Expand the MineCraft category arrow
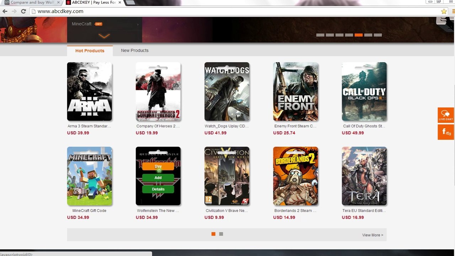The height and width of the screenshot is (256, 455). (x=138, y=24)
